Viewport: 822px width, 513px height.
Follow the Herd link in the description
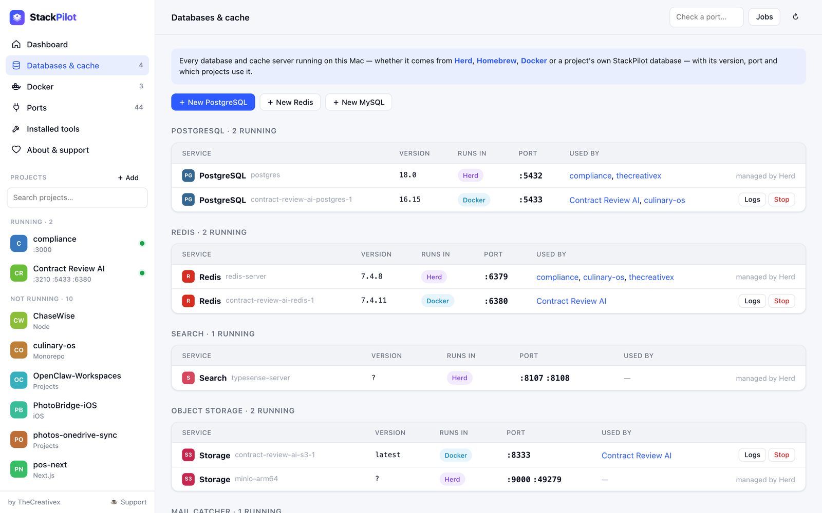point(463,61)
